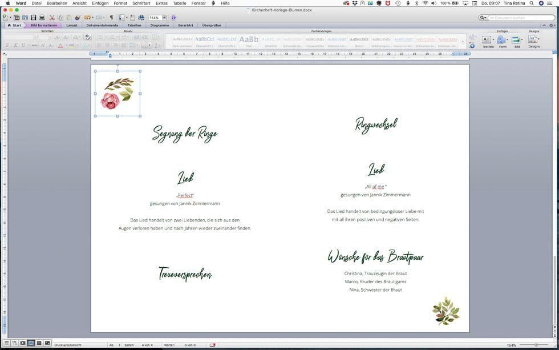
Task: Open the Word help question-mark icon
Action: pyautogui.click(x=173, y=18)
